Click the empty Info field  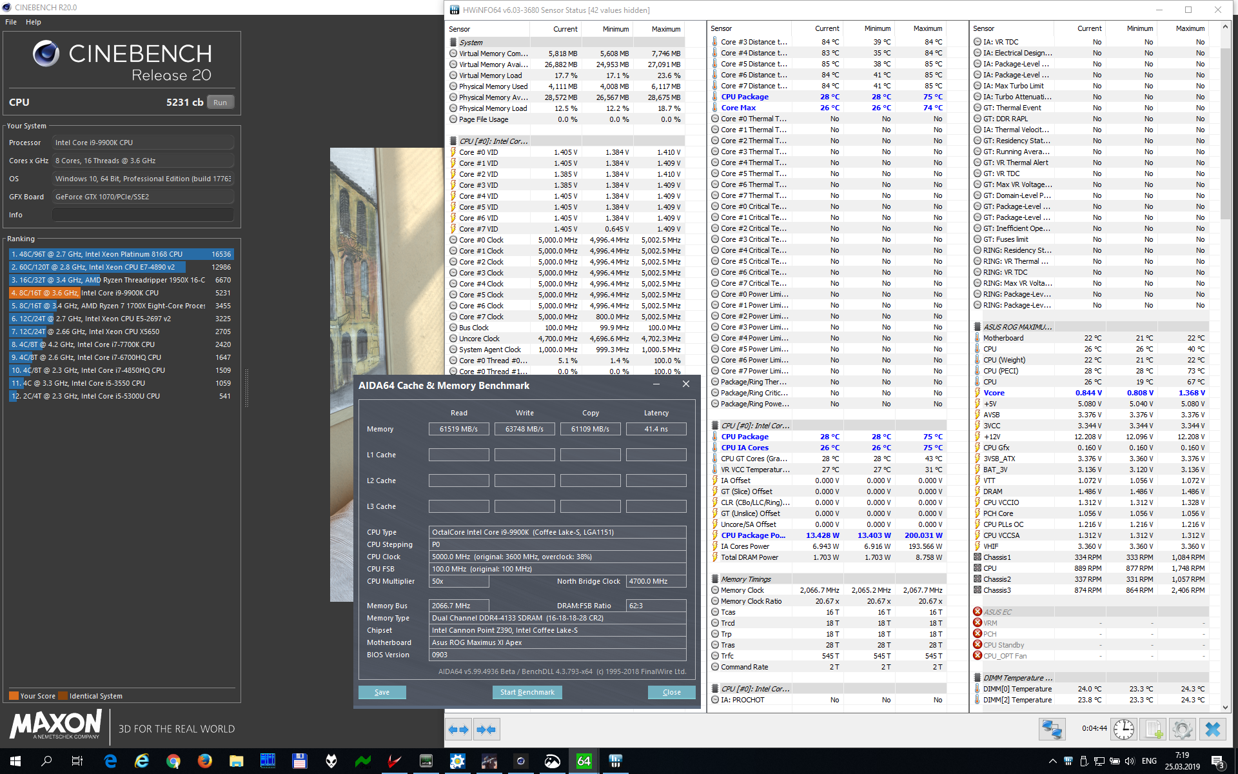click(142, 215)
